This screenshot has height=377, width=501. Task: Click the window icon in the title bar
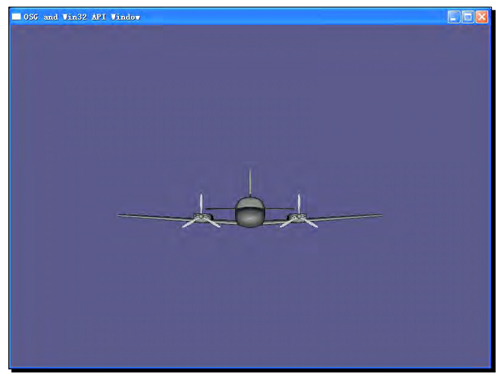click(x=16, y=17)
